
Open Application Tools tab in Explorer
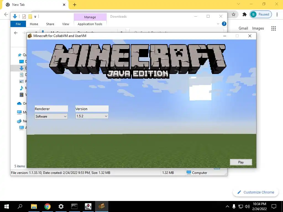(x=90, y=24)
